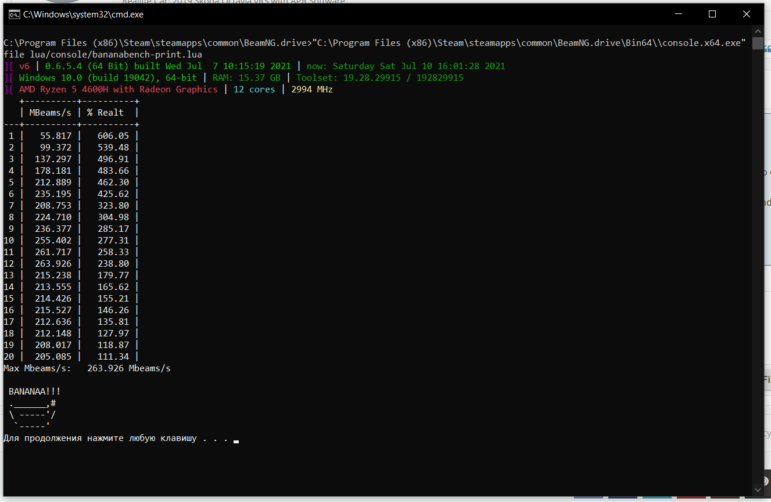Click the value 215.238 in row 13
The width and height of the screenshot is (771, 502).
pyautogui.click(x=53, y=275)
